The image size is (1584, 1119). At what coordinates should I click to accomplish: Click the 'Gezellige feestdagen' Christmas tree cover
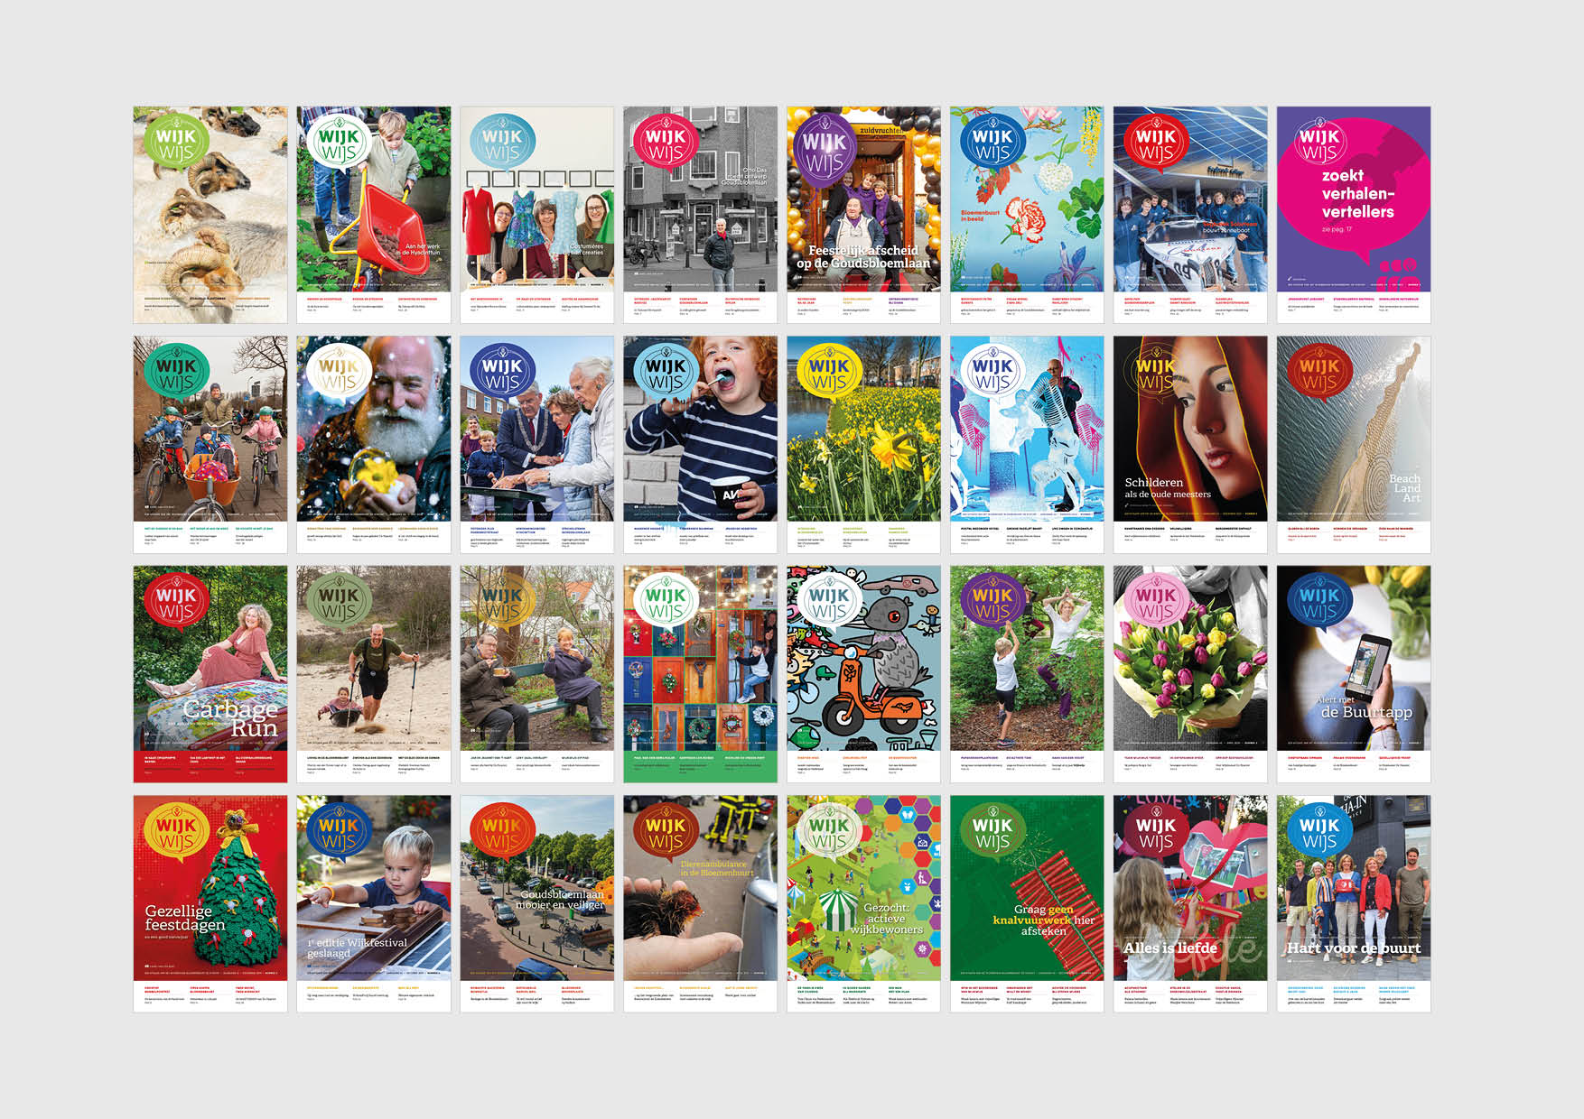click(210, 903)
